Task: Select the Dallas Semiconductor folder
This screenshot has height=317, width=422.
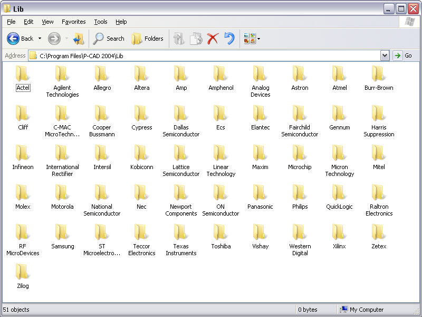Action: pyautogui.click(x=181, y=122)
